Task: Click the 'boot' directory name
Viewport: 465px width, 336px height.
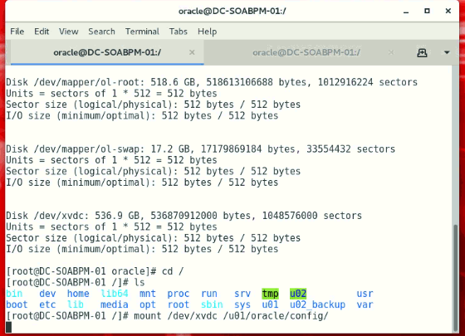Action: 17,304
